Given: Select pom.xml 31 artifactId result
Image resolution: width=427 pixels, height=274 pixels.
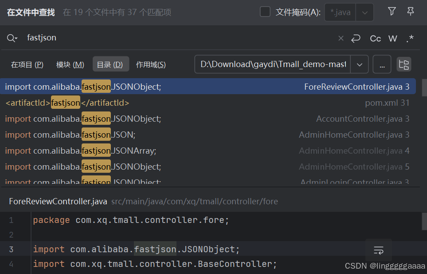Looking at the screenshot, I should click(208, 103).
